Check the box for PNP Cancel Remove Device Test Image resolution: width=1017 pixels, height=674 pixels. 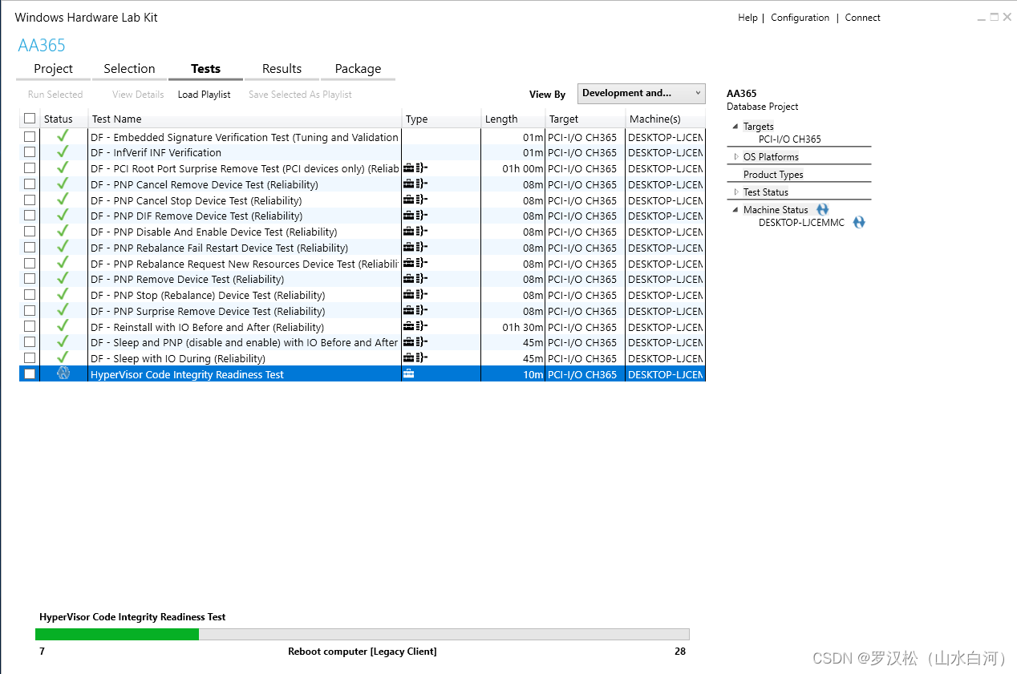point(30,184)
